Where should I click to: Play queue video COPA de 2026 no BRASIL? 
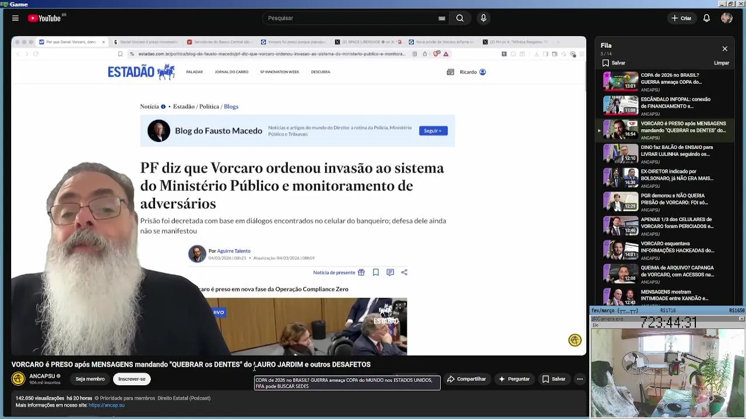click(x=666, y=81)
